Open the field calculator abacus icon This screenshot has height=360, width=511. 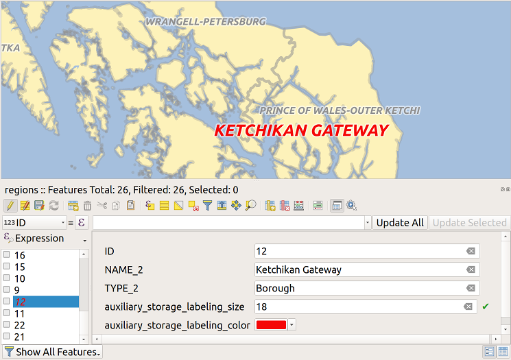[x=298, y=205]
